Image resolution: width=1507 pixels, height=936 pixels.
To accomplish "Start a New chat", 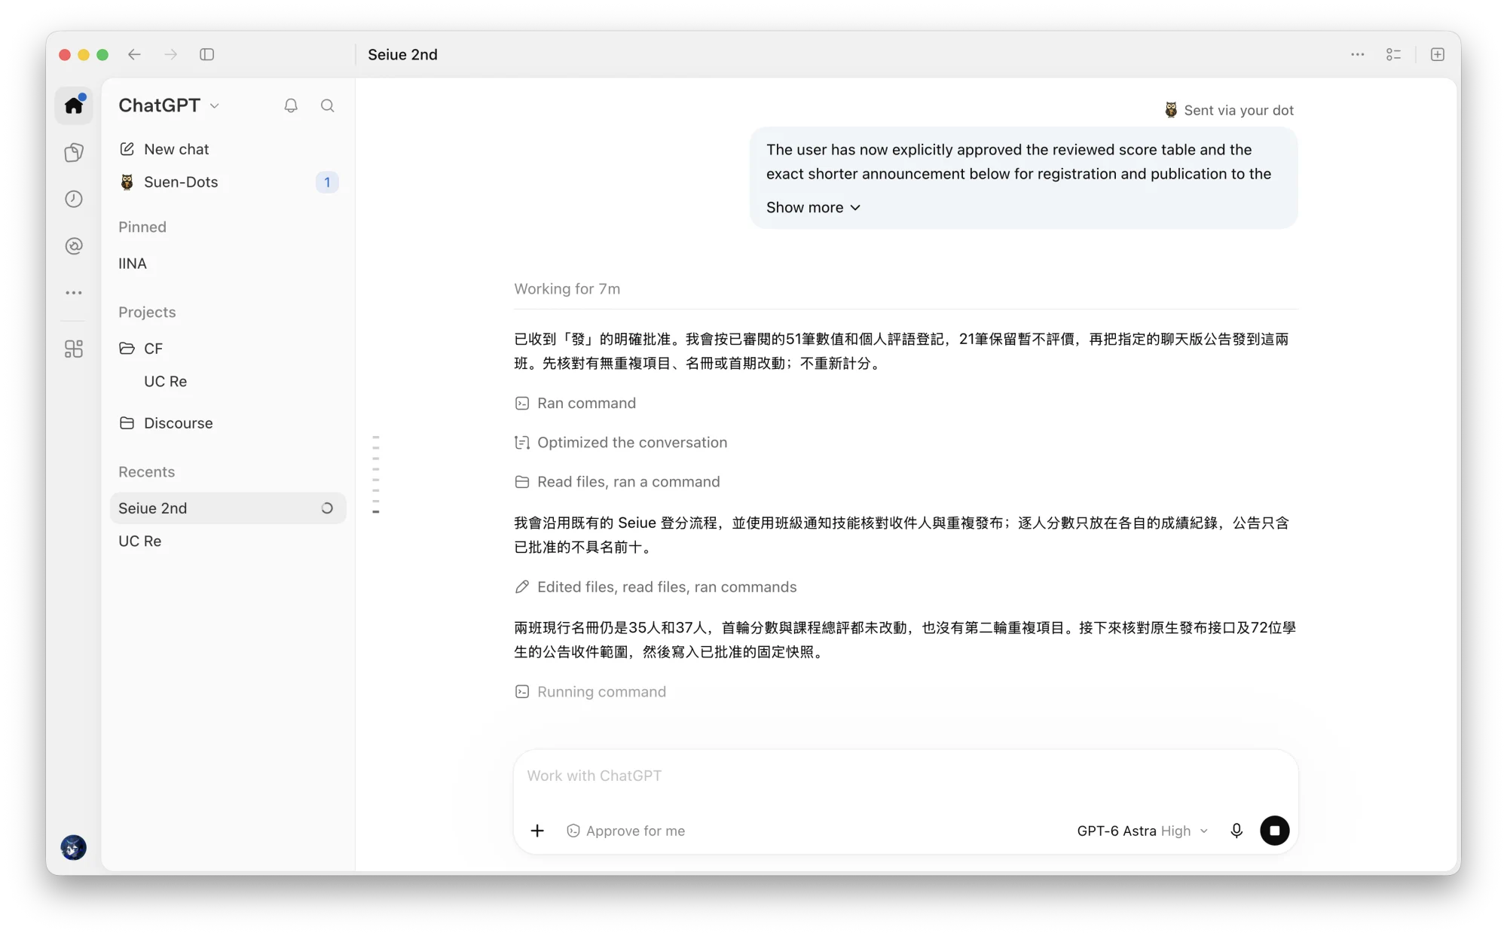I will click(228, 149).
